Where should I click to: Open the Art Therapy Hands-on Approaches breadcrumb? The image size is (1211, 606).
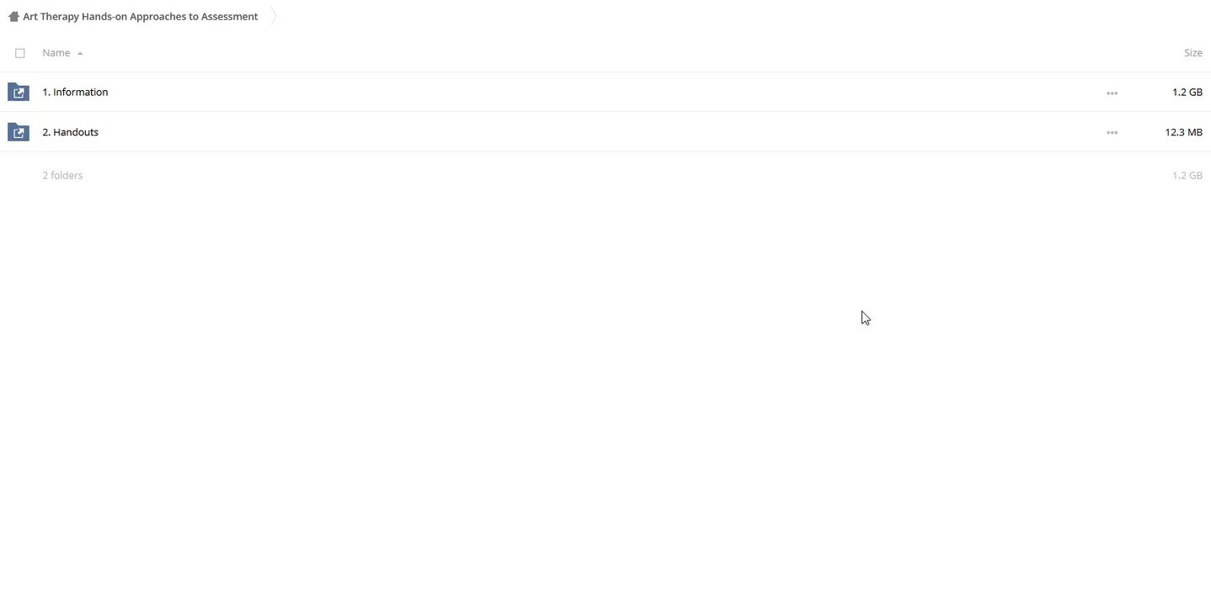point(141,16)
